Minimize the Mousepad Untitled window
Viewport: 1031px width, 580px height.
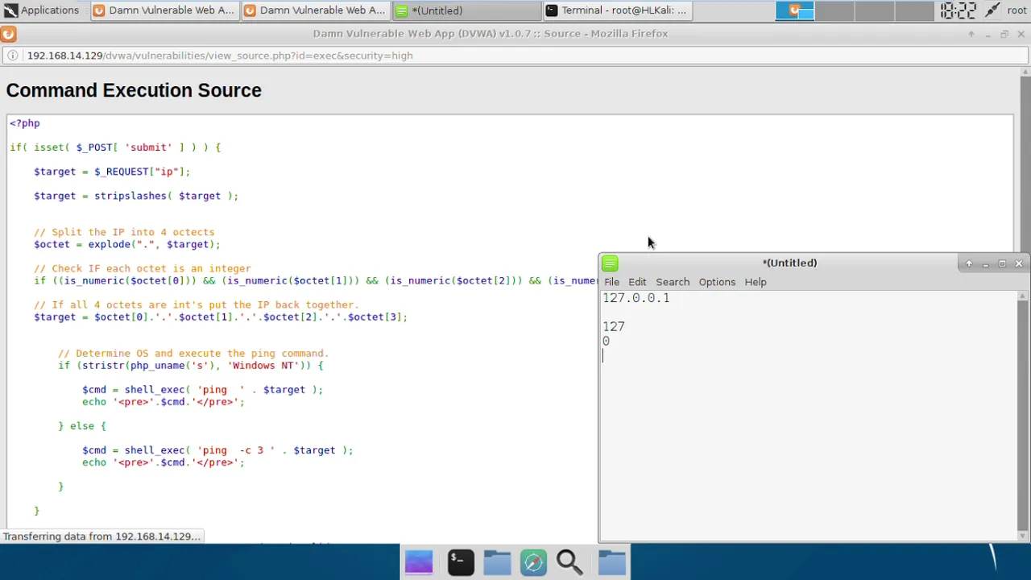pyautogui.click(x=986, y=263)
